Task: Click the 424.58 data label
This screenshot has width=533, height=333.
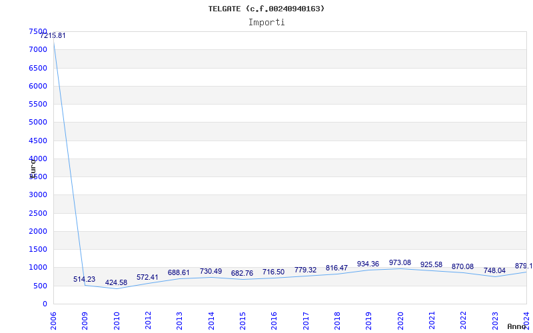Action: point(116,283)
